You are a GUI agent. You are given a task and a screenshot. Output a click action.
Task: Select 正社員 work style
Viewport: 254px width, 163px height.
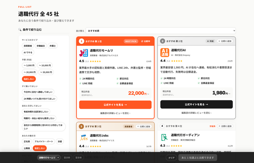[27, 142]
